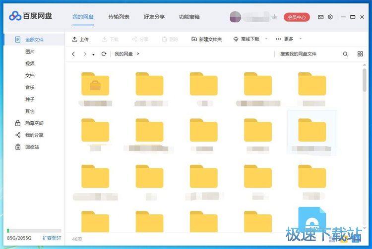Select the 其它 category

point(30,111)
